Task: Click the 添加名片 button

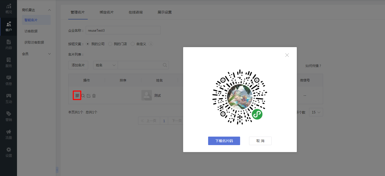Action: pos(78,65)
